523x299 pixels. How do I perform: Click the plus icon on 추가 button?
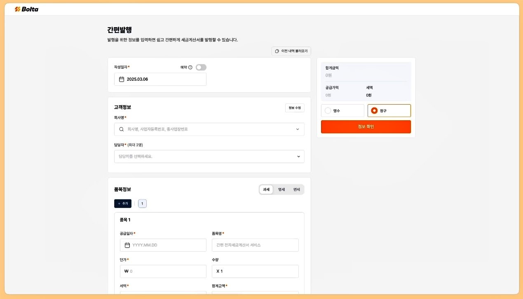pos(119,204)
